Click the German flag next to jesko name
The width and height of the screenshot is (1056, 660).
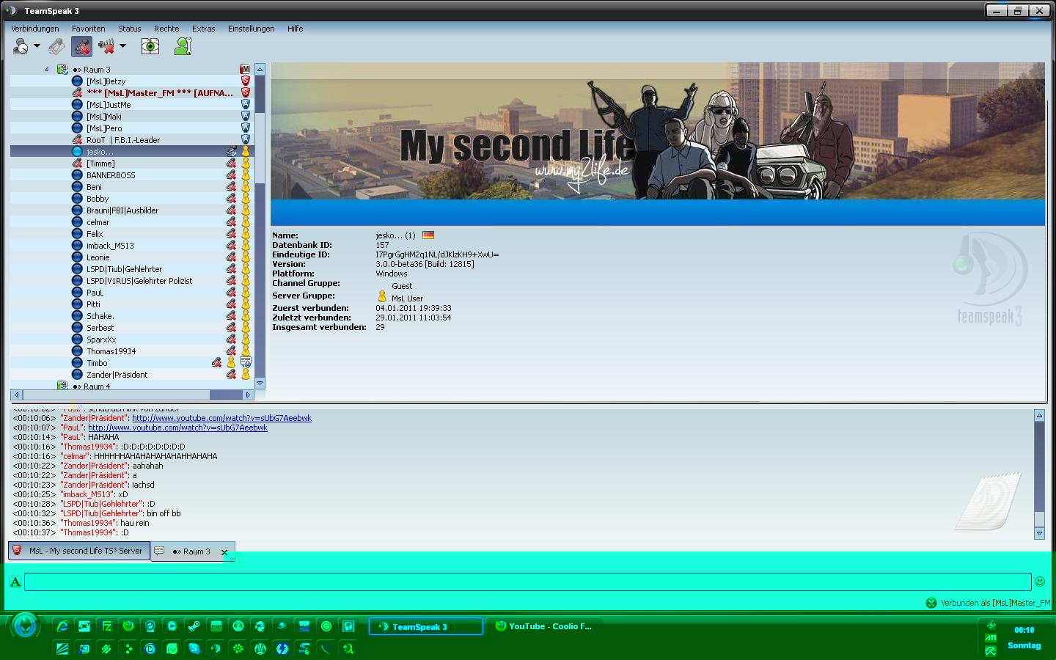tap(428, 235)
